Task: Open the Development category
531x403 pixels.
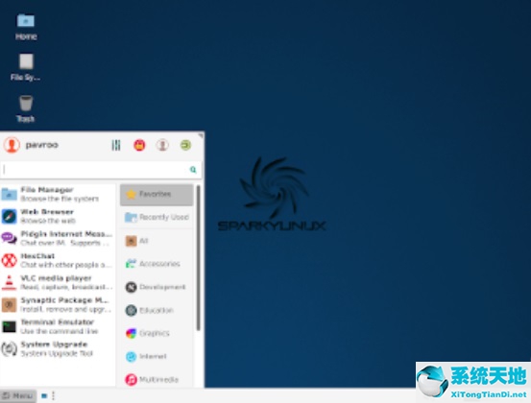Action: click(157, 287)
